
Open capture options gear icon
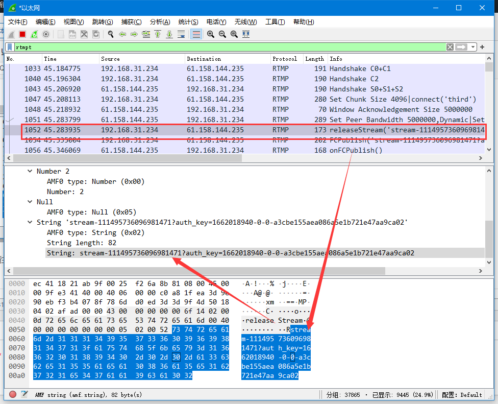46,34
